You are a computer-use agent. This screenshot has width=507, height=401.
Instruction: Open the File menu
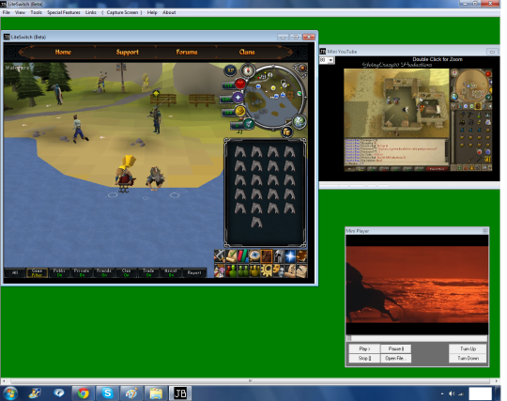pyautogui.click(x=7, y=12)
